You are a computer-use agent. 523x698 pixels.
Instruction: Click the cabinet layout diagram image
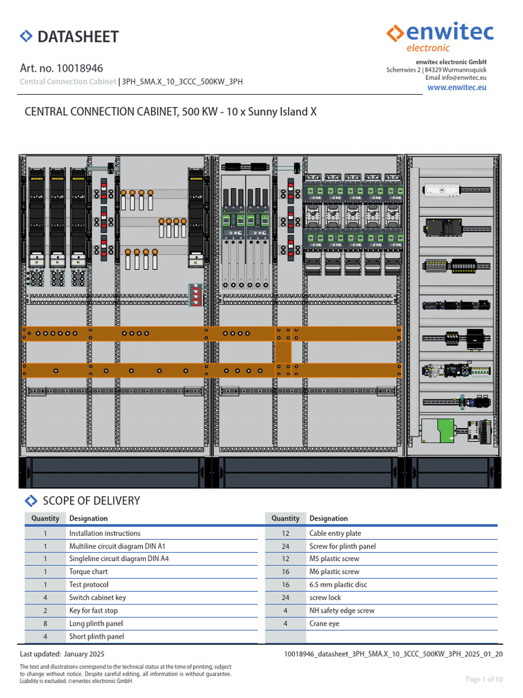[260, 321]
